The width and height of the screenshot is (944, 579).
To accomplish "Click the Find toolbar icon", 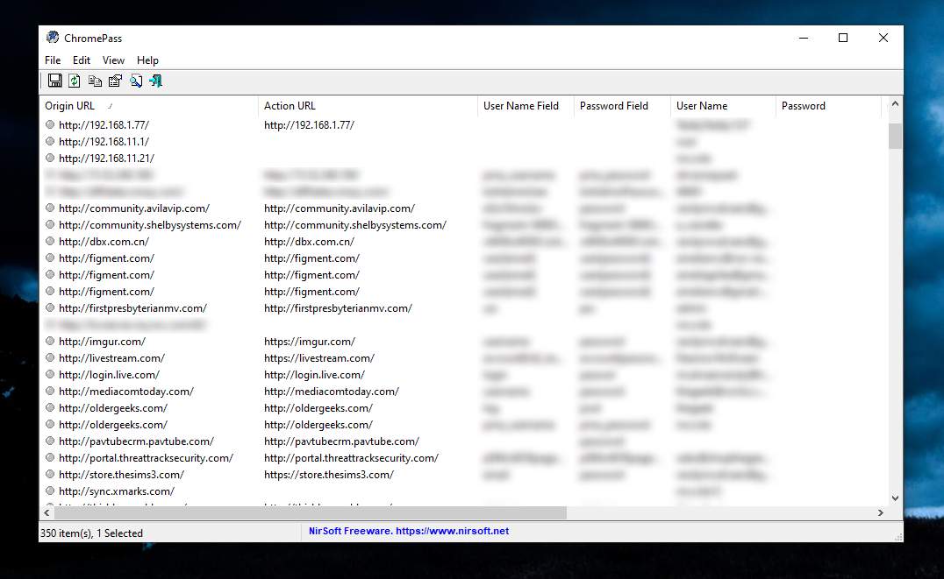I will click(x=136, y=81).
